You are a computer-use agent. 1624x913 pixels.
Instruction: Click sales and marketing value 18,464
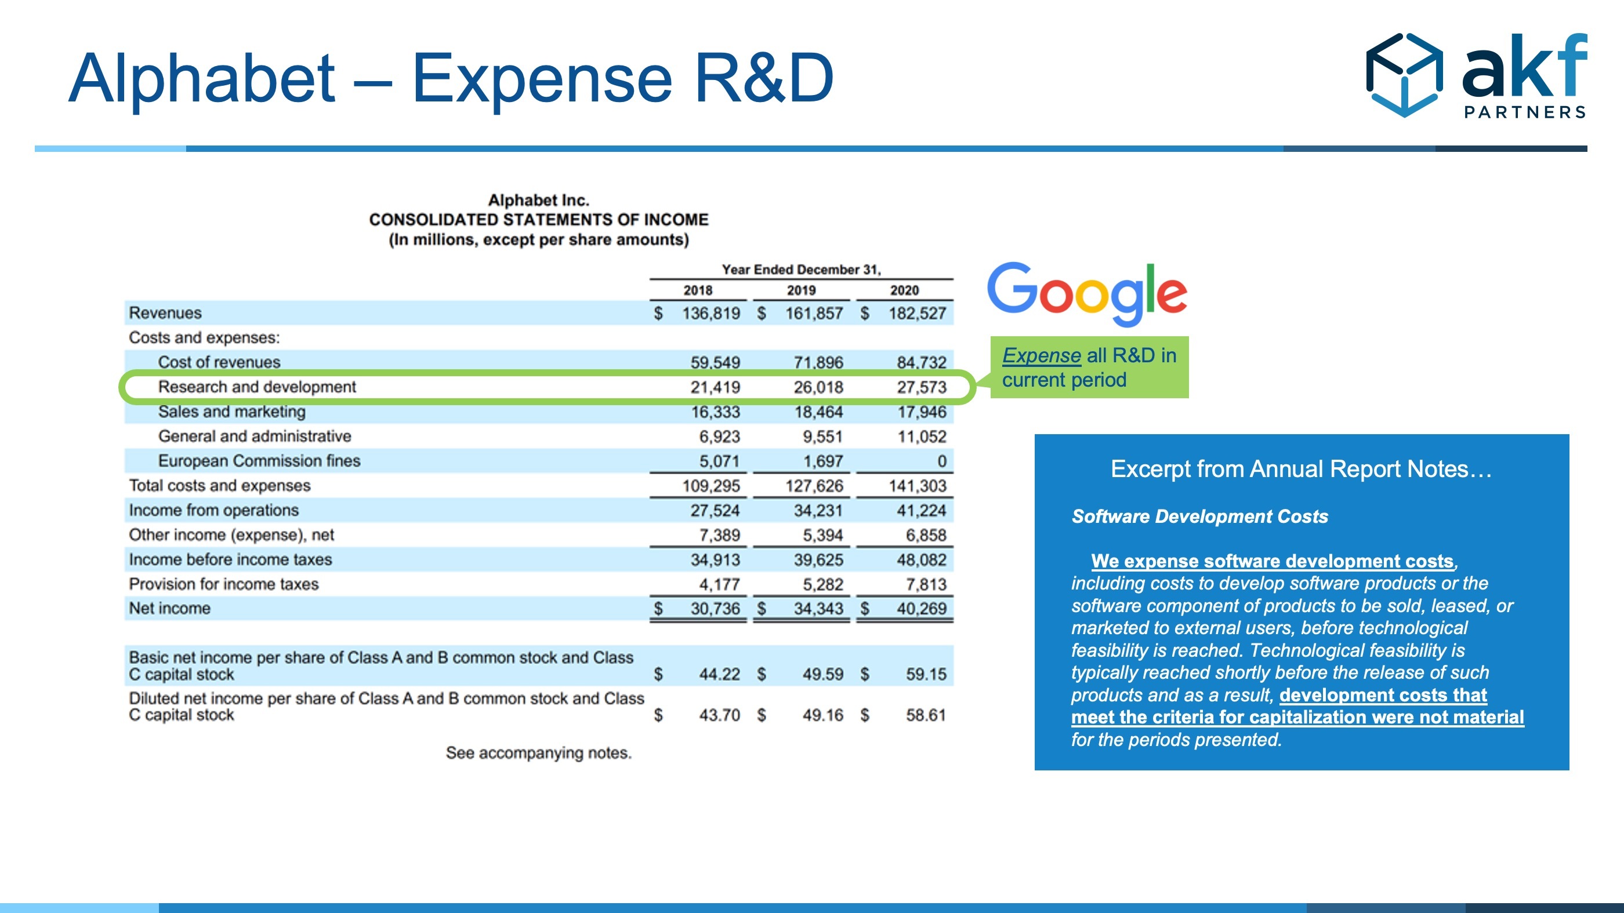click(818, 412)
